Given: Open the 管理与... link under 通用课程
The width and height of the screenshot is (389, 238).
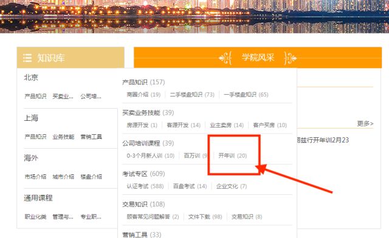Looking at the screenshot, I should 63,217.
